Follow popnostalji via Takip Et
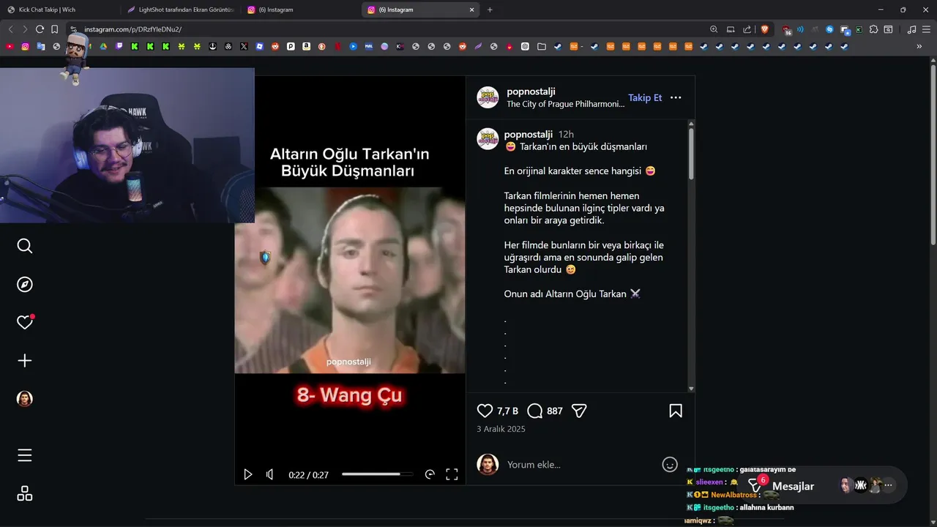Viewport: 937px width, 527px height. click(645, 97)
